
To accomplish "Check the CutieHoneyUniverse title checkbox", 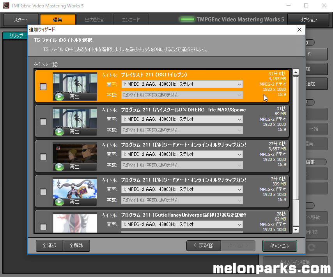I will tap(43, 227).
